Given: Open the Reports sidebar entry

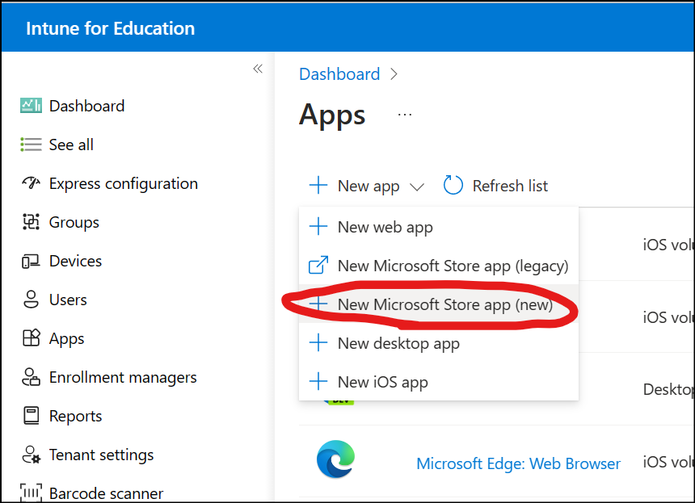Looking at the screenshot, I should [x=75, y=417].
